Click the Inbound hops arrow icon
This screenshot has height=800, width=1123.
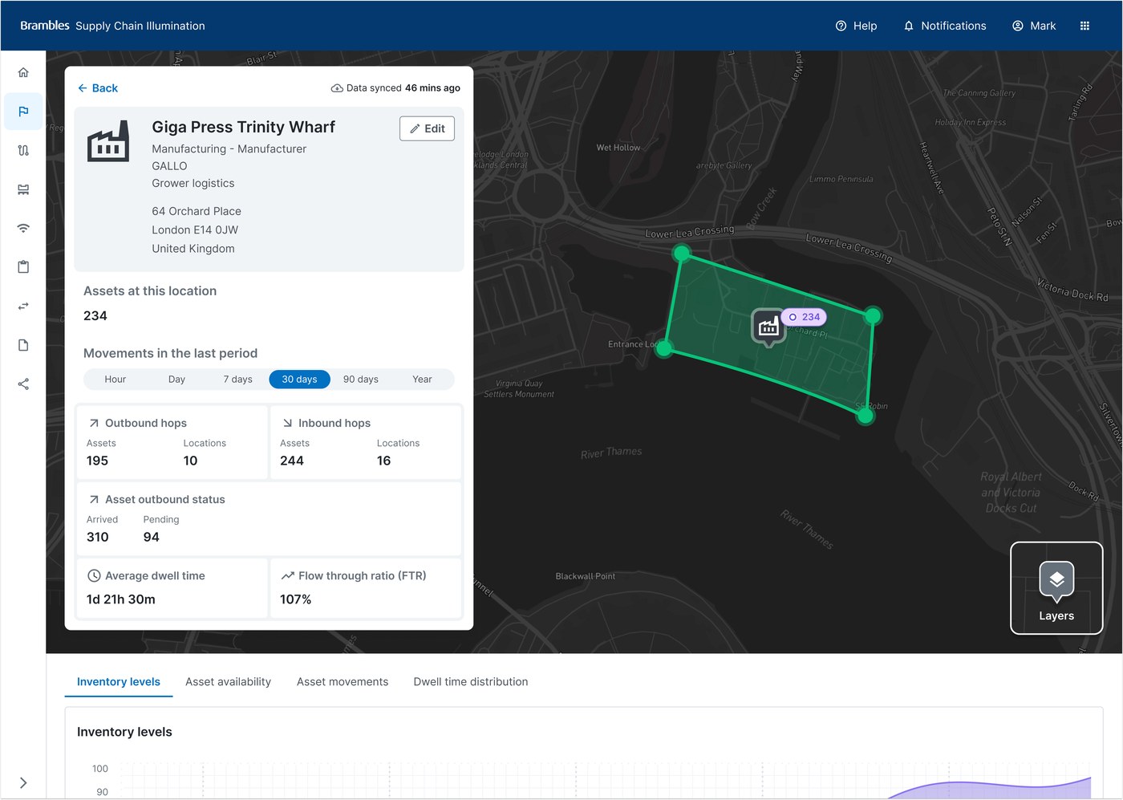click(287, 423)
